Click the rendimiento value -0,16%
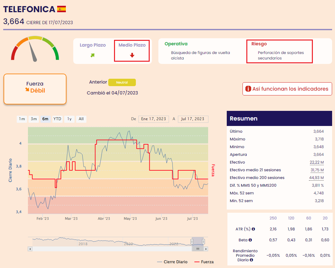Viewport: 335px width, 268px height. [309, 255]
